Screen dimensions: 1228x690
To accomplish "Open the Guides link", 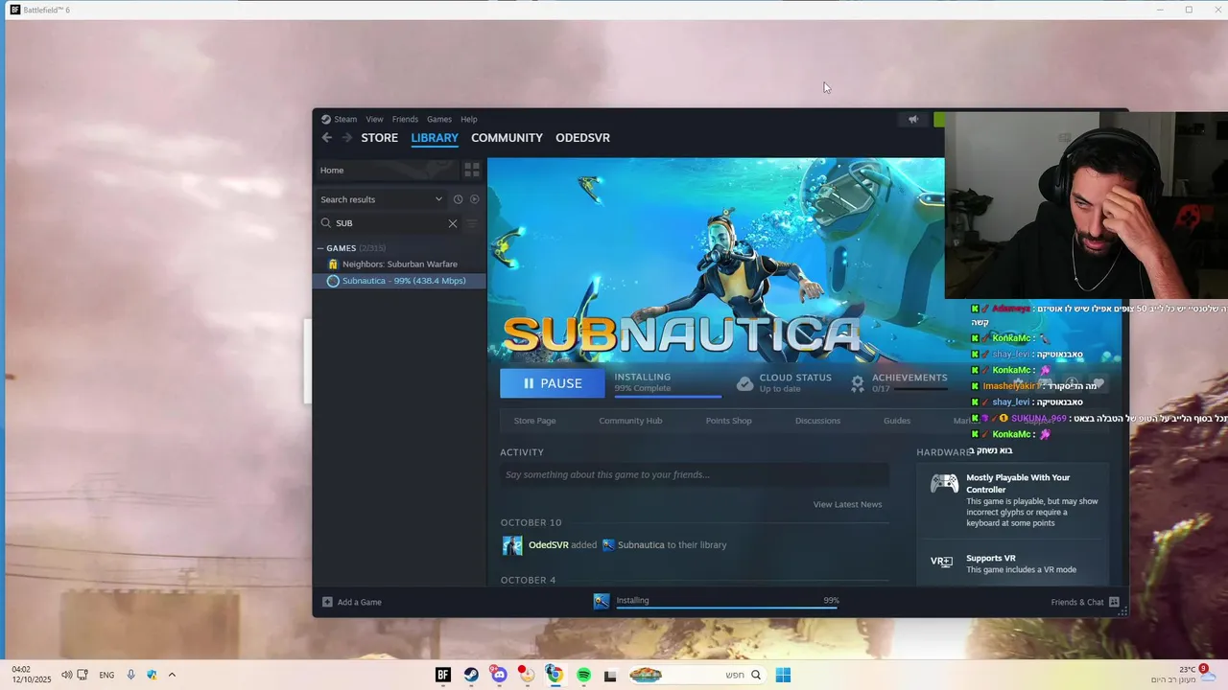I will point(897,421).
